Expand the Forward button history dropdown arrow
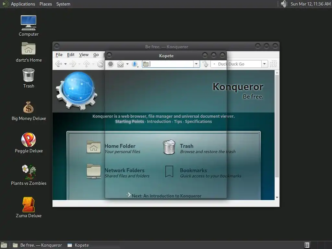The width and height of the screenshot is (332, 249). (79, 64)
